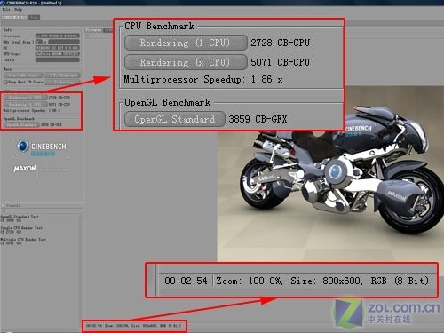Viewport: 444px width, 333px height.
Task: Click the Start all tests button
Action: pos(23,75)
